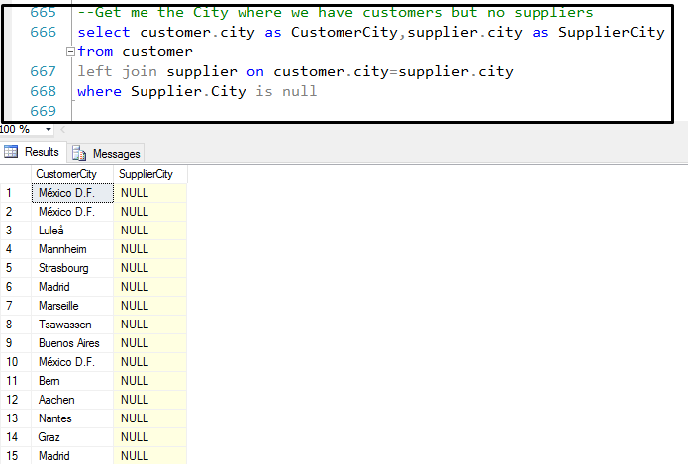Switch to the Results tab
The height and width of the screenshot is (464, 688).
click(34, 152)
